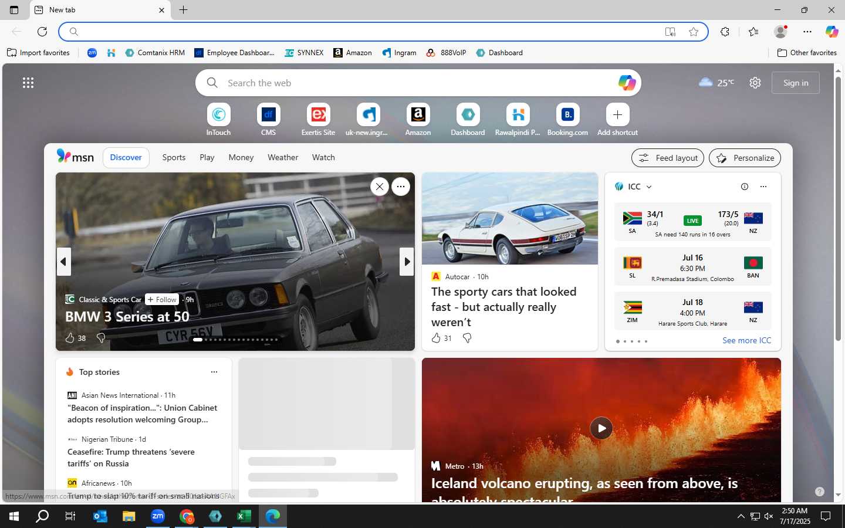
Task: Open page settings gear icon
Action: (755, 83)
